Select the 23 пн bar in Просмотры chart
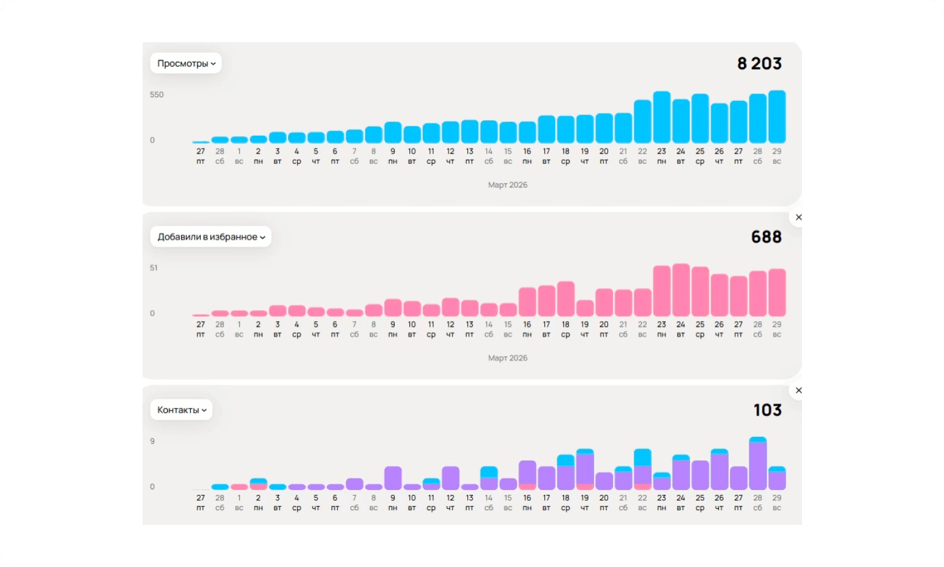The width and height of the screenshot is (944, 567). tap(661, 117)
